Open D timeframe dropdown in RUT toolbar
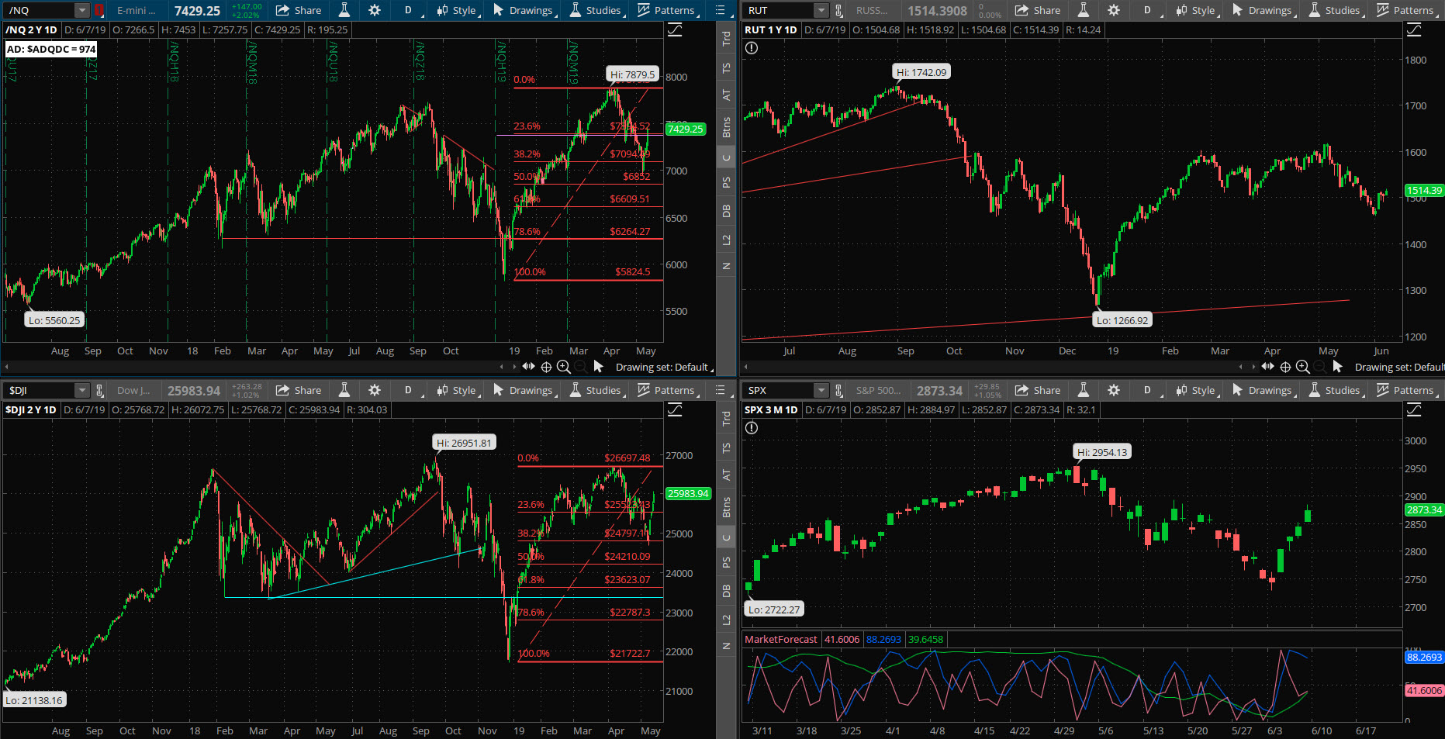This screenshot has height=739, width=1445. click(1149, 10)
